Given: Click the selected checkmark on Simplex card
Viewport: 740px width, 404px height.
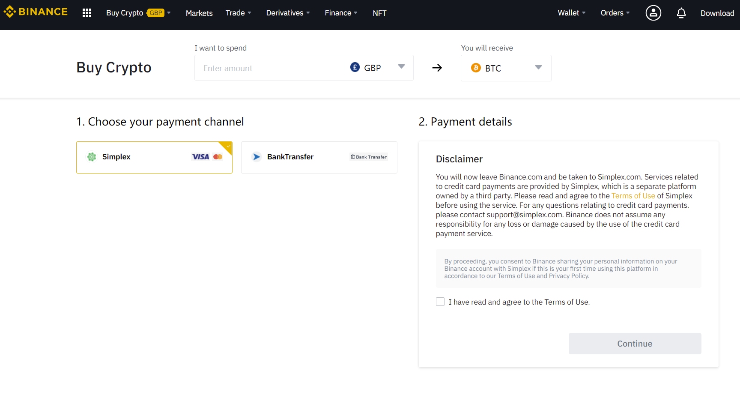Looking at the screenshot, I should coord(228,146).
